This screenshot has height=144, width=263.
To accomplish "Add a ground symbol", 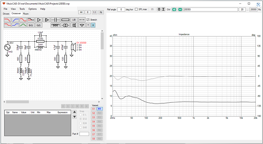I will 82,25.
